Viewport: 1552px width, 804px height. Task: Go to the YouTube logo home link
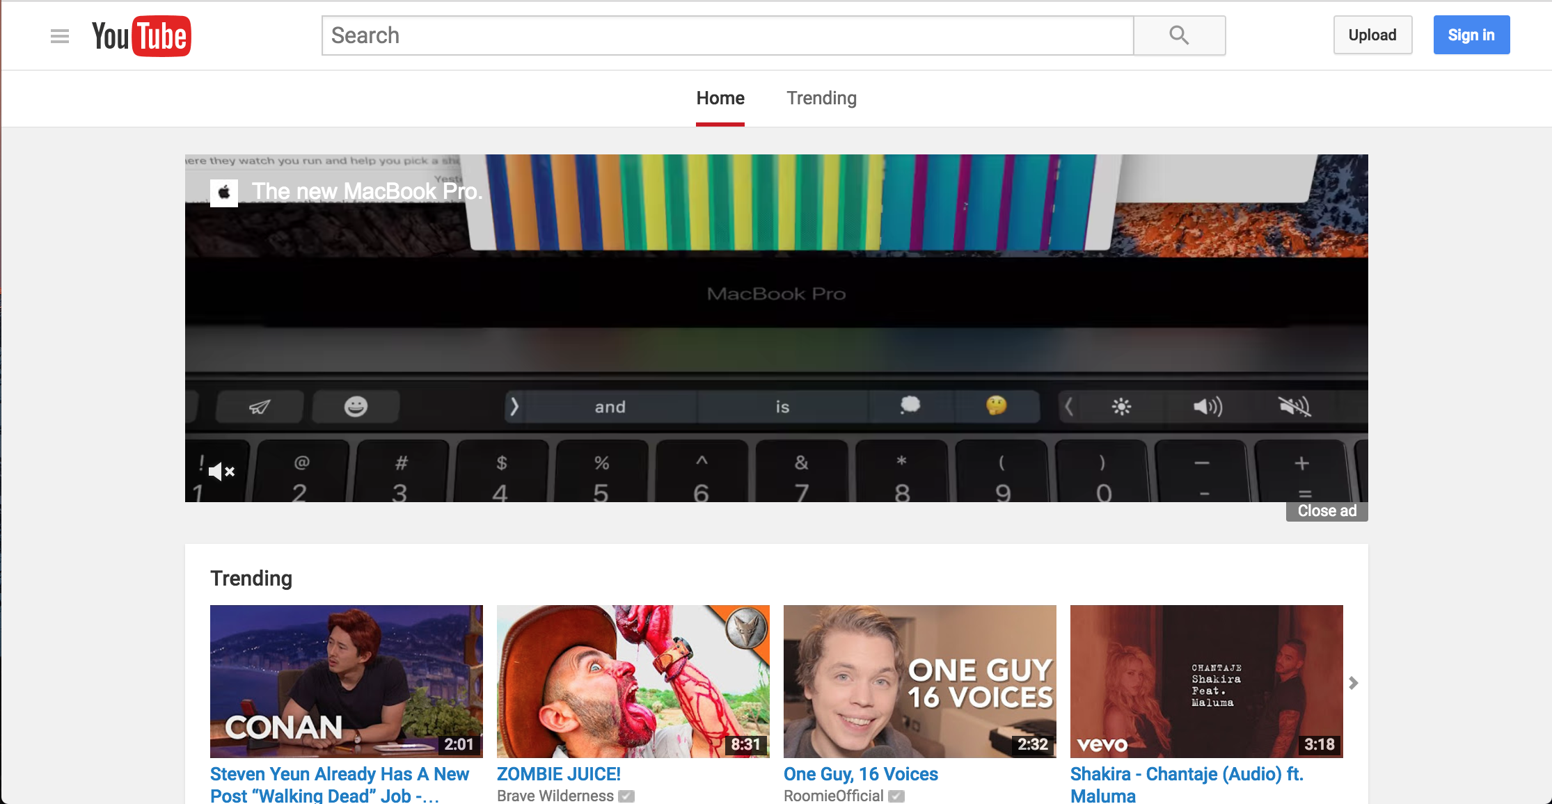(x=141, y=36)
